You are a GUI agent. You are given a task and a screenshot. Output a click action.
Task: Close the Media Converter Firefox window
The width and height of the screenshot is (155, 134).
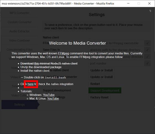tap(149, 4)
